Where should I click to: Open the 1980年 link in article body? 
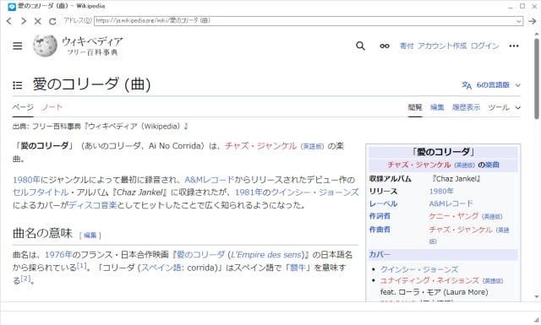point(26,180)
